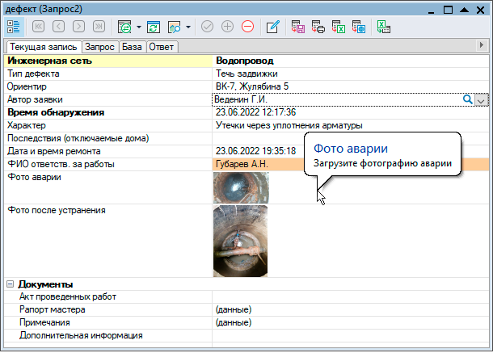Click the save-to-file export icon
Image resolution: width=493 pixels, height=353 pixels.
click(x=298, y=27)
